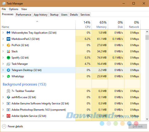Expand the Task Manager process row

coord(3,64)
